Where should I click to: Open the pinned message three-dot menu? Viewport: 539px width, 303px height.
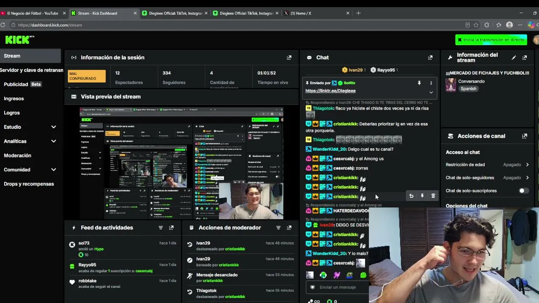[431, 83]
